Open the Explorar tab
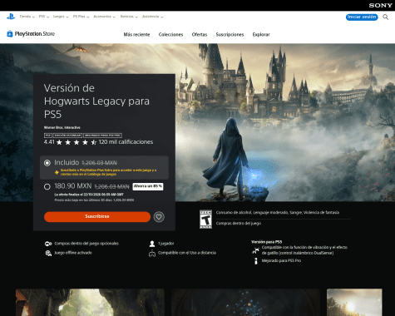The image size is (395, 316). tap(261, 35)
